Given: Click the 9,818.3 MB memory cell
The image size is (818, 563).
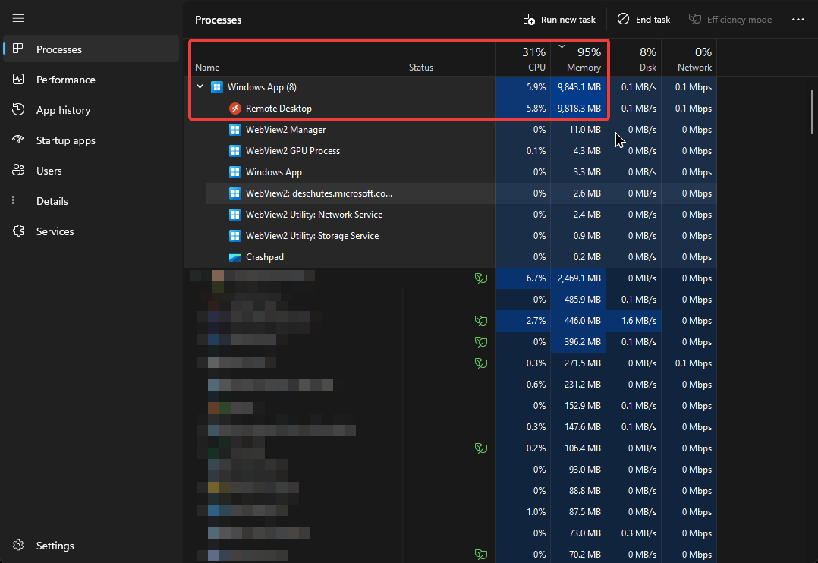Looking at the screenshot, I should point(578,109).
